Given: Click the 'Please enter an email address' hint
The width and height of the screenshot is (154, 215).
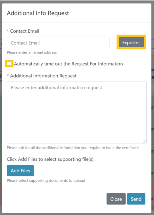Looking at the screenshot, I should pyautogui.click(x=32, y=52).
